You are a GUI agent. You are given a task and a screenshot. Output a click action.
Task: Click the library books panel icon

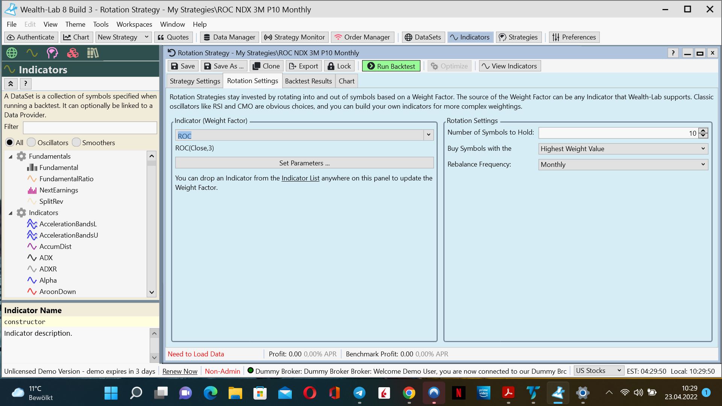(93, 53)
